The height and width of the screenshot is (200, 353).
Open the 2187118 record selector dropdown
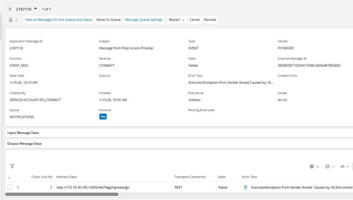click(x=36, y=9)
